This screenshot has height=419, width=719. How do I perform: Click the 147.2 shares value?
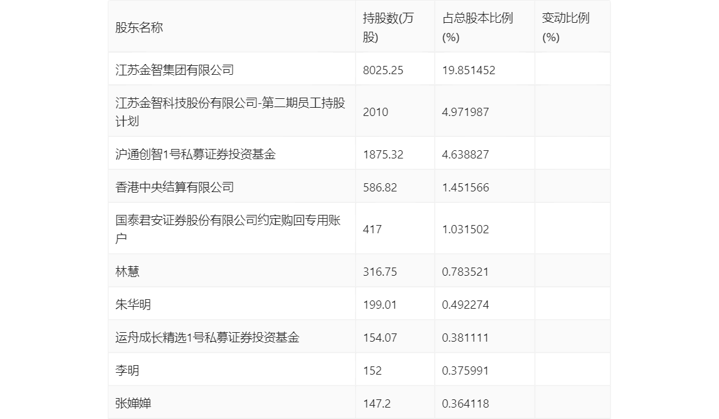pyautogui.click(x=377, y=404)
